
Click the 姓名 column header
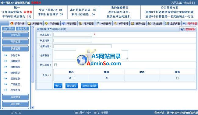click(x=71, y=72)
